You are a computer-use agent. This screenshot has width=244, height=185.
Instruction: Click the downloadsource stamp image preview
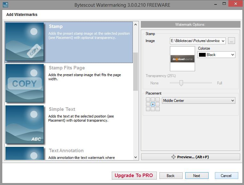182,59
